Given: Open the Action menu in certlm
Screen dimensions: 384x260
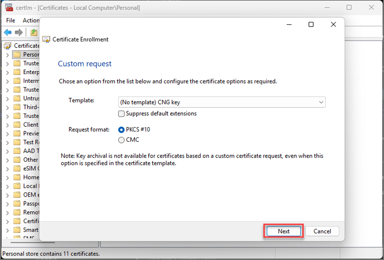Looking at the screenshot, I should point(31,20).
